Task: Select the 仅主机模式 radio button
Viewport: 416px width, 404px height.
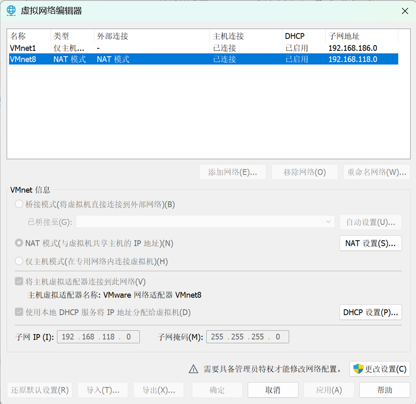Action: point(19,261)
